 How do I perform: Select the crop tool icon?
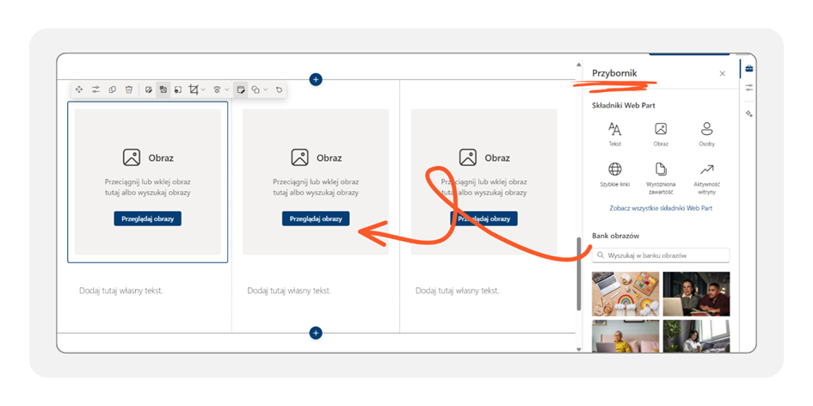point(194,89)
